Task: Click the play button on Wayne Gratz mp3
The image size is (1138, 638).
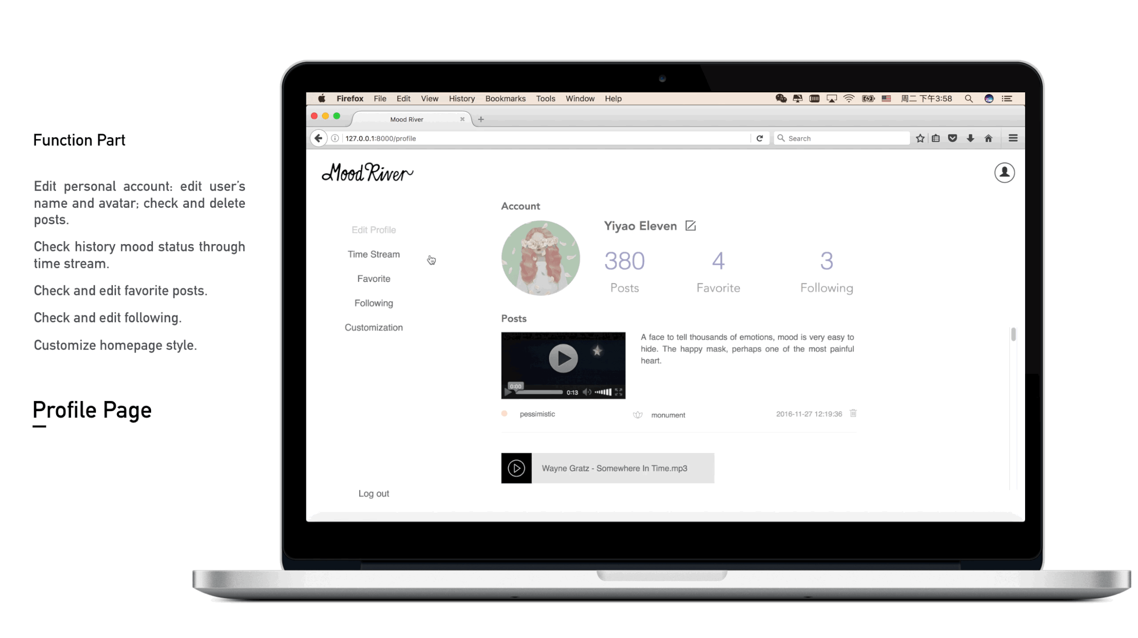Action: pos(516,467)
